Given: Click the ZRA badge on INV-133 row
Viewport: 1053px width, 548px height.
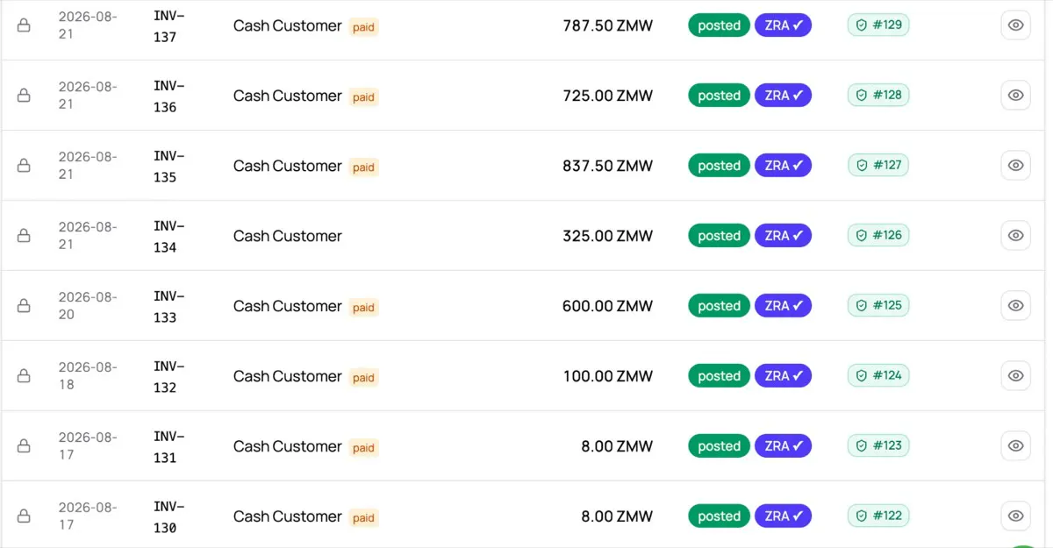Looking at the screenshot, I should click(783, 306).
